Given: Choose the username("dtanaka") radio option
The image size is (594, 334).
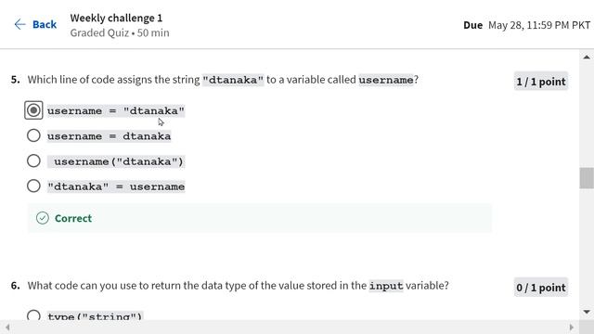Looking at the screenshot, I should pos(33,161).
